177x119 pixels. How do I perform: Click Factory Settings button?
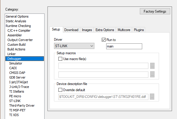[x=155, y=11]
